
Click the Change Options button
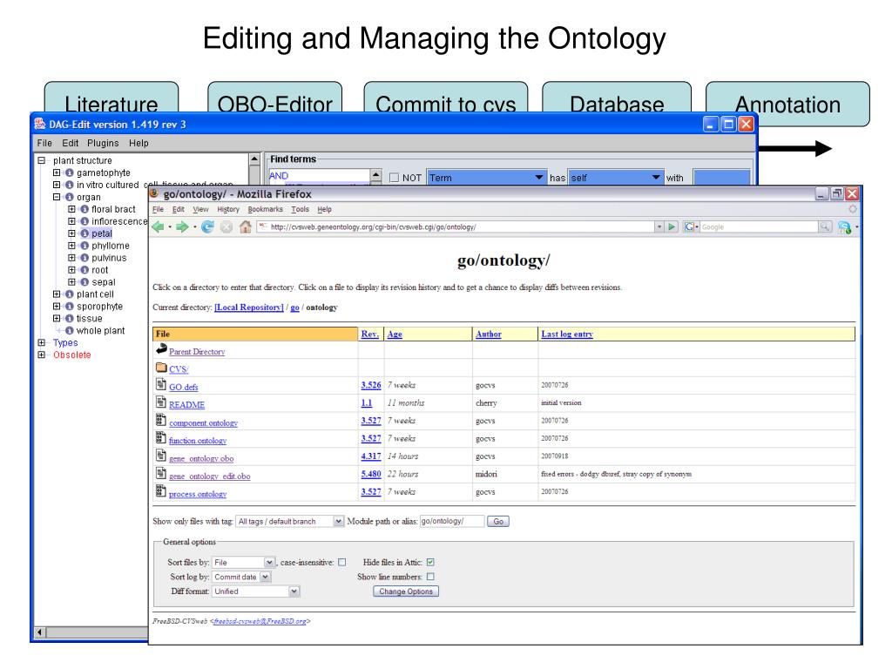tap(406, 591)
